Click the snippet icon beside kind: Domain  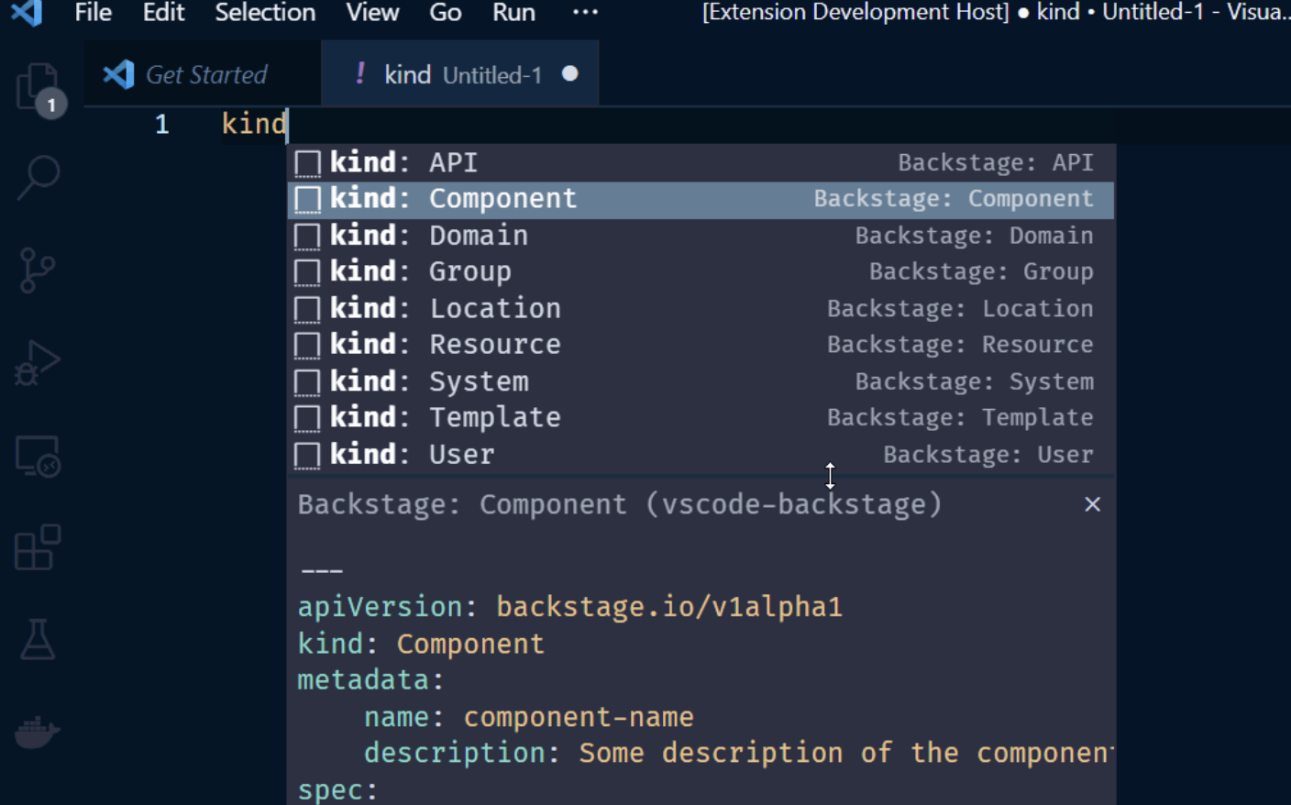tap(307, 237)
